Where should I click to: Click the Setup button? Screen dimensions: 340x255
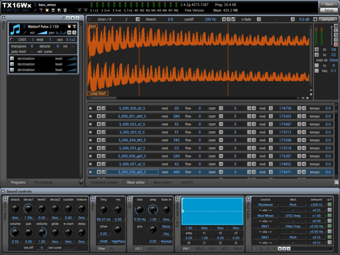pyautogui.click(x=329, y=10)
